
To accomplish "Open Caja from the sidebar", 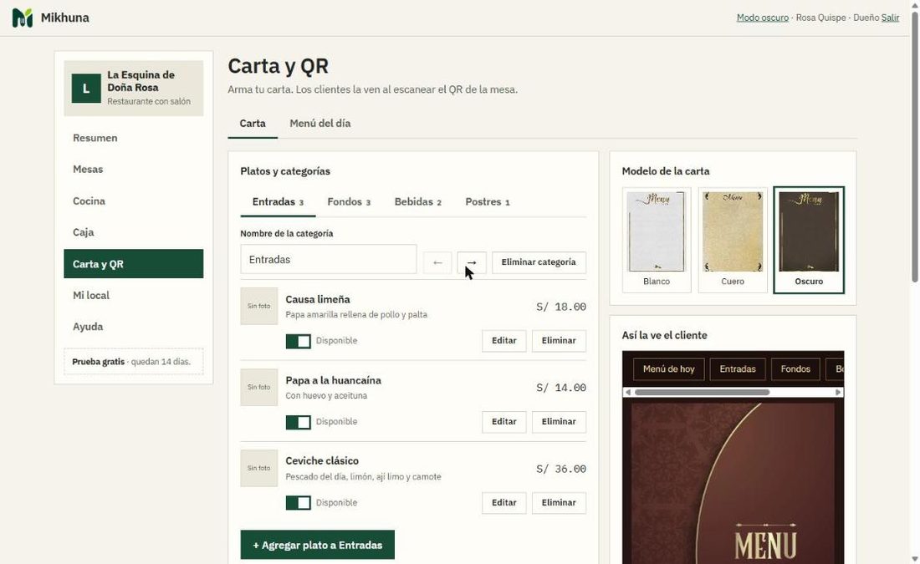I will pyautogui.click(x=134, y=232).
